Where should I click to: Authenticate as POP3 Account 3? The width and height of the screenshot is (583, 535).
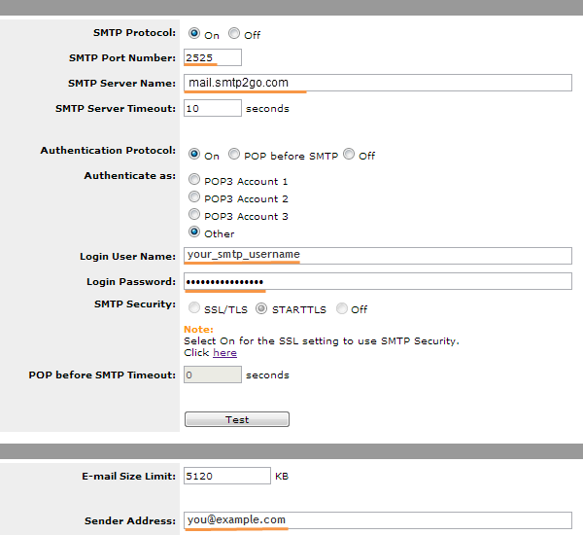pos(194,214)
